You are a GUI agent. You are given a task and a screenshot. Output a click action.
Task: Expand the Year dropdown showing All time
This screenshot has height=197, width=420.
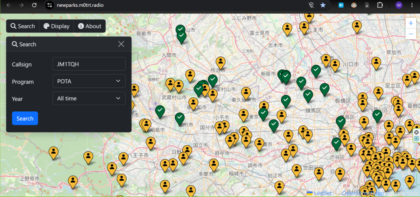coord(89,98)
